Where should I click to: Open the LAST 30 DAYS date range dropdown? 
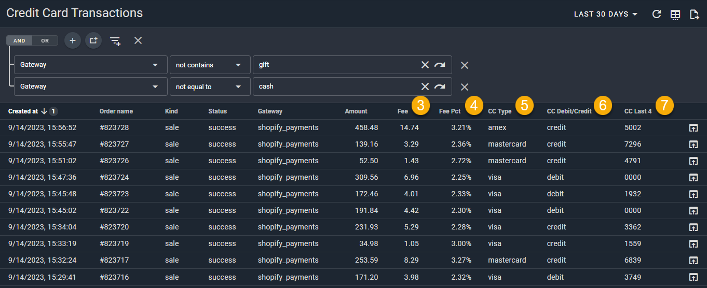[x=605, y=15]
